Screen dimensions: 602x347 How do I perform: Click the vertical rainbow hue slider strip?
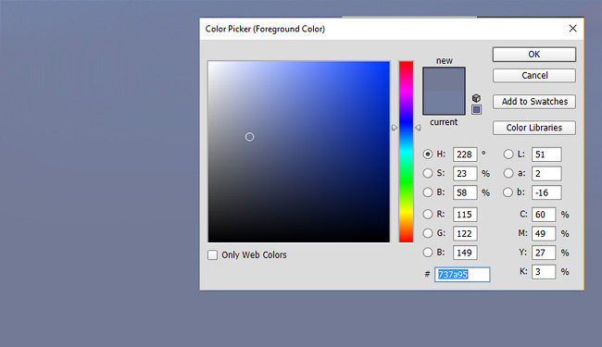coord(406,152)
